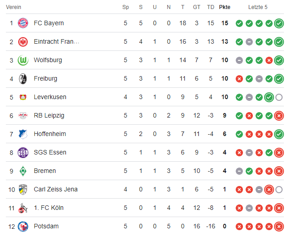The width and height of the screenshot is (288, 236).
Task: Click the Pkte column header
Action: coord(224,7)
